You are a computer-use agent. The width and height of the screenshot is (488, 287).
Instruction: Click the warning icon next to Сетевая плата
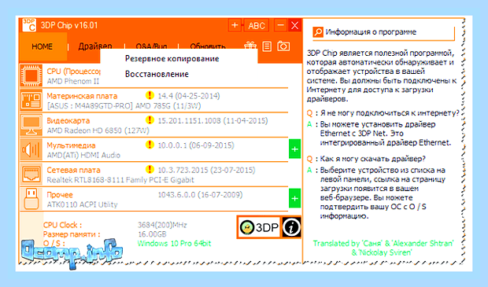tap(150, 169)
